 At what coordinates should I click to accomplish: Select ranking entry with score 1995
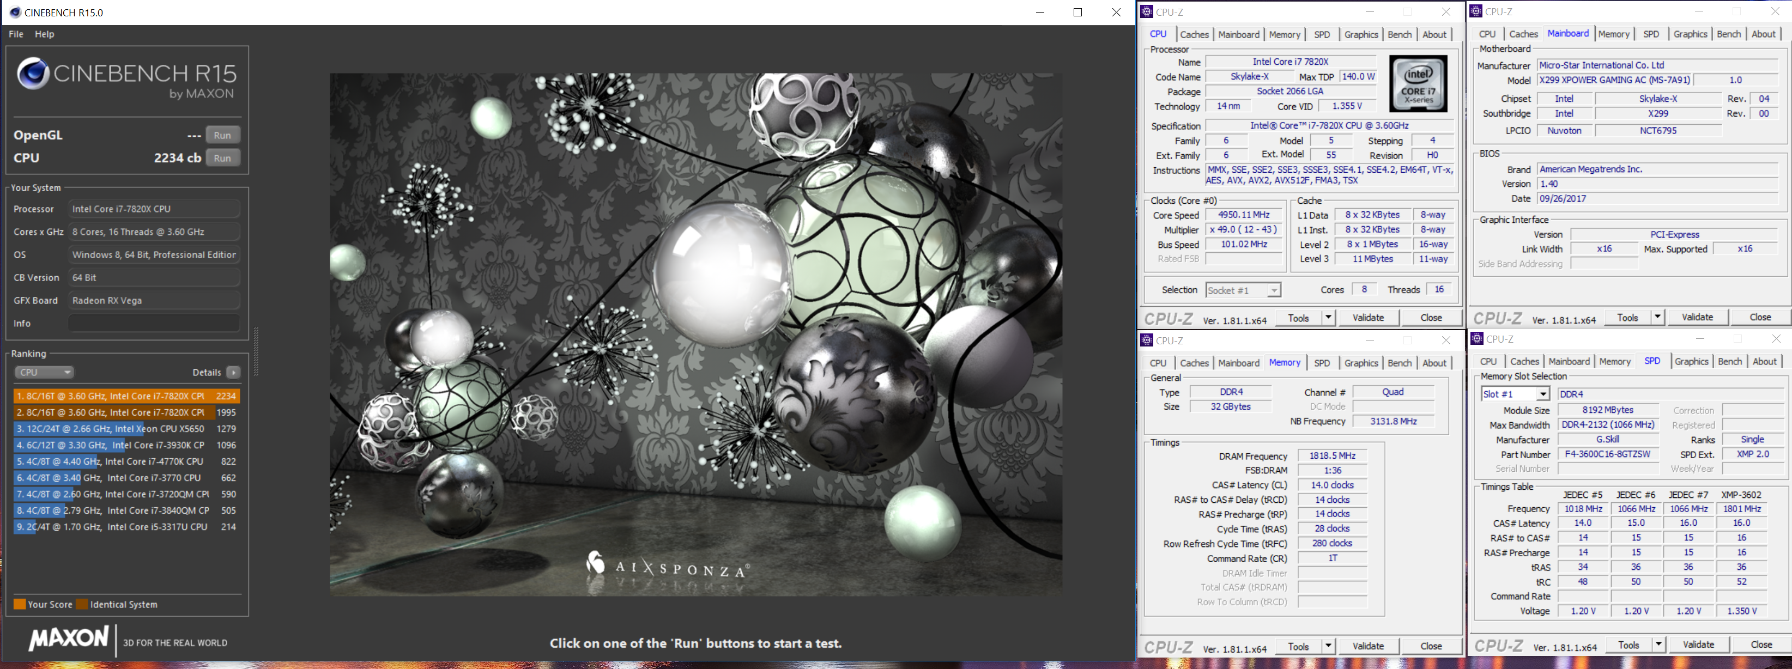tap(126, 412)
